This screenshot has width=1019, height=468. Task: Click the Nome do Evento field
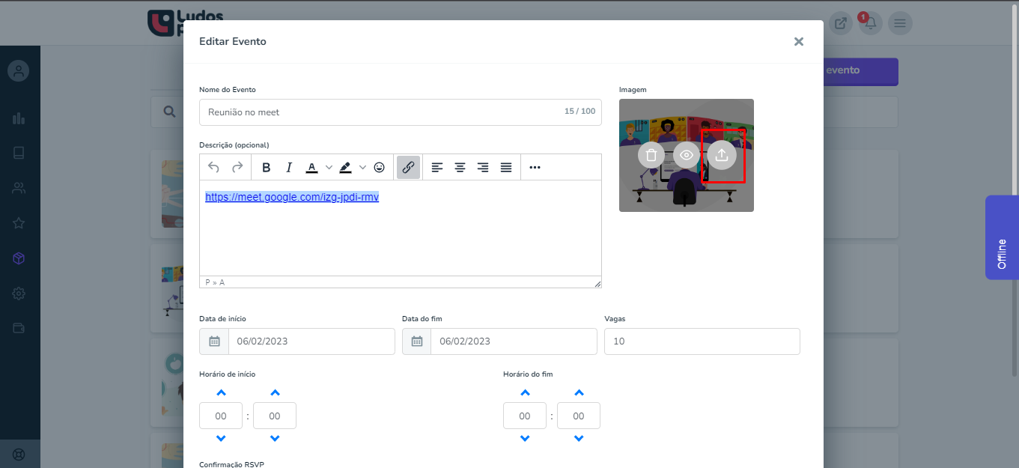pos(401,112)
